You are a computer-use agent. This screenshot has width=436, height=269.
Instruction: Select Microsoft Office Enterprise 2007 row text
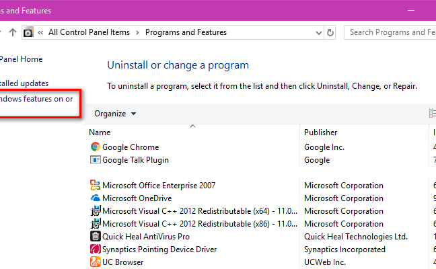coord(159,186)
